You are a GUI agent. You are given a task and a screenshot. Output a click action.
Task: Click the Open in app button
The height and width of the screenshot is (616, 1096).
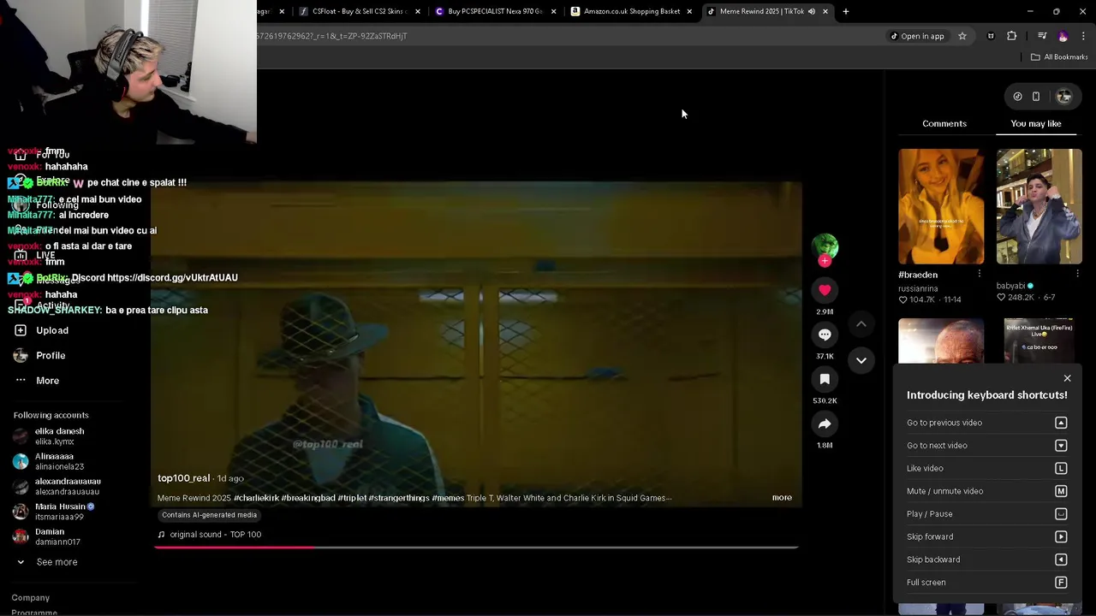tap(916, 36)
